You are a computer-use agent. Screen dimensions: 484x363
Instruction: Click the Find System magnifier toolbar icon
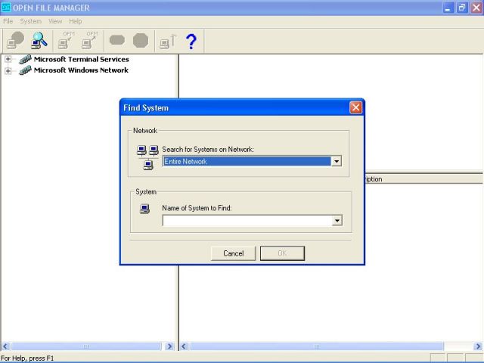point(39,40)
